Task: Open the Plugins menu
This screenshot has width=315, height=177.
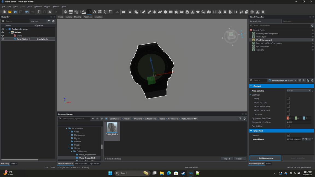Action: [x=47, y=7]
